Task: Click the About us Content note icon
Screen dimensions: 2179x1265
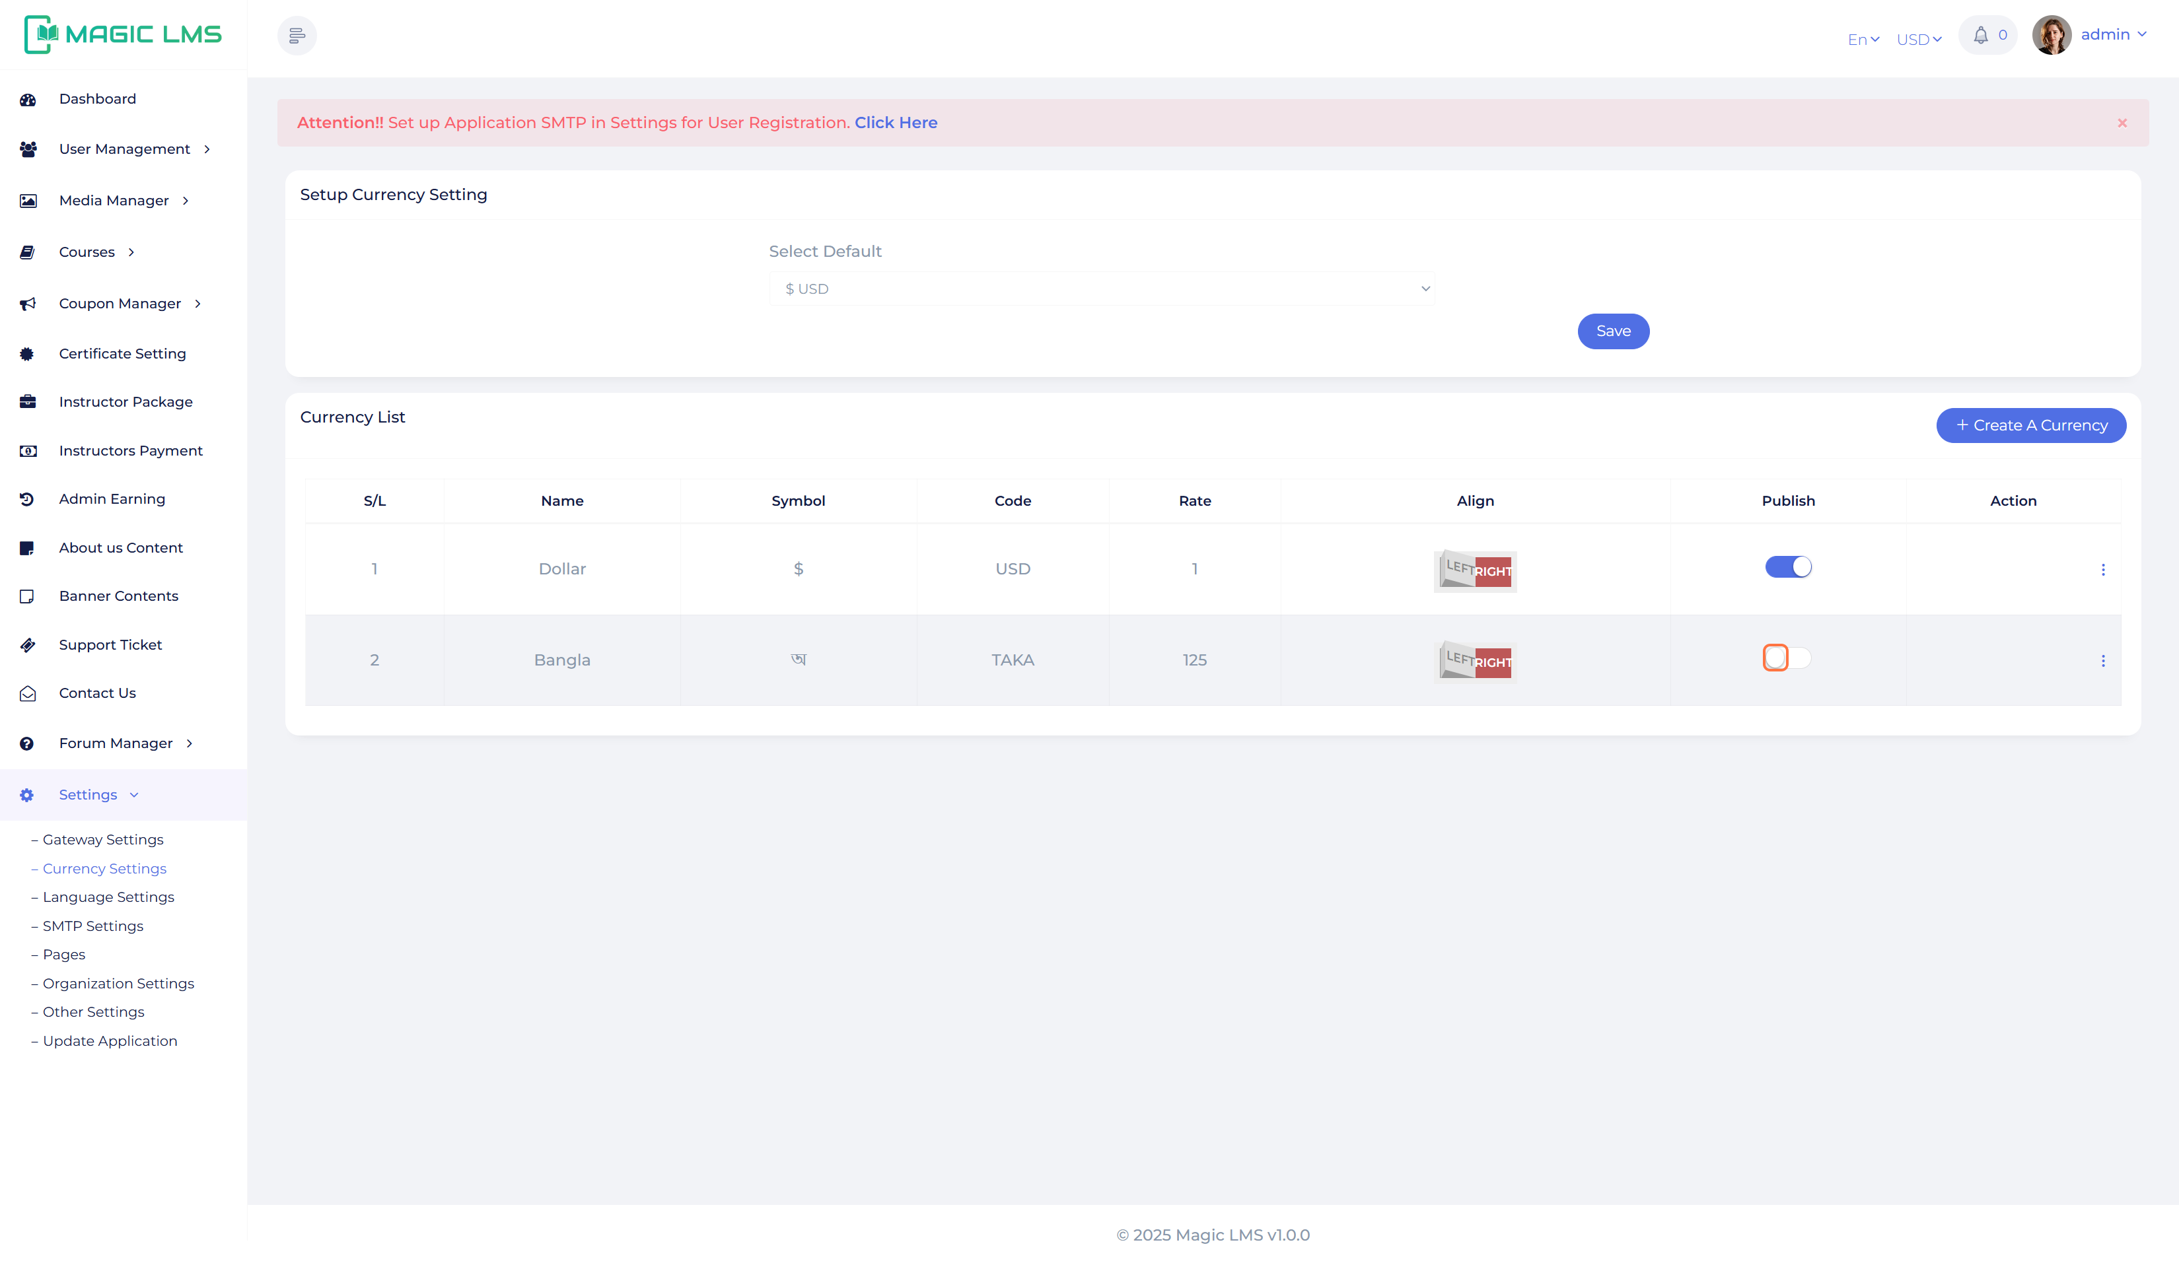Action: [x=28, y=548]
